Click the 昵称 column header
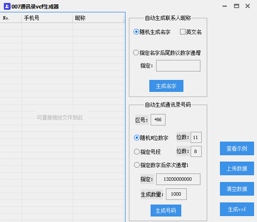 (98, 18)
